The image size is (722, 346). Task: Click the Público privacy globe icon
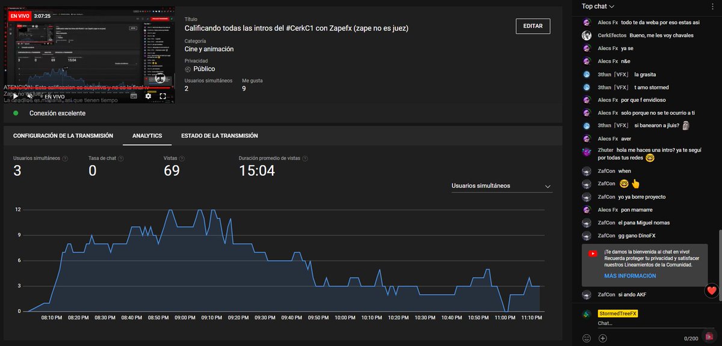coord(188,69)
